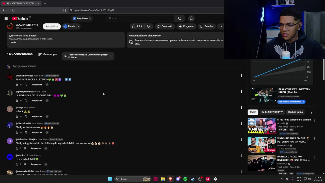The height and width of the screenshot is (183, 325).
Task: Click the Windows Start button
Action: click(x=110, y=179)
